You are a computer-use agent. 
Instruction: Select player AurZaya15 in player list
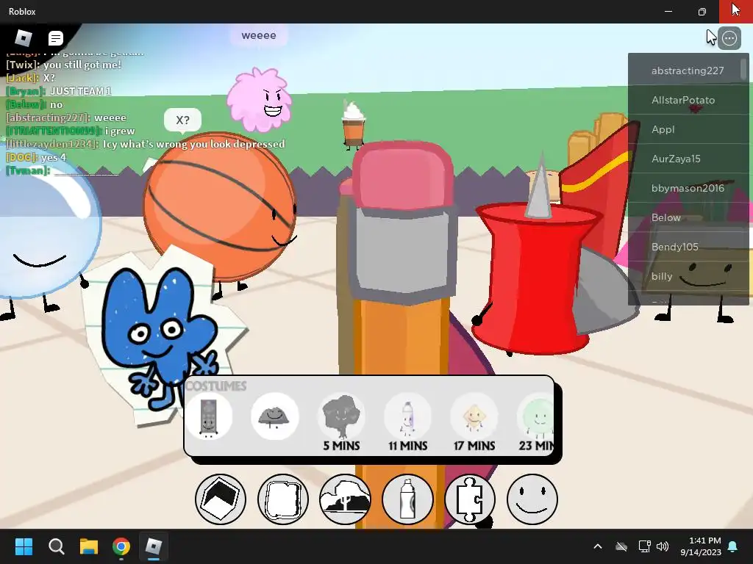(x=688, y=159)
